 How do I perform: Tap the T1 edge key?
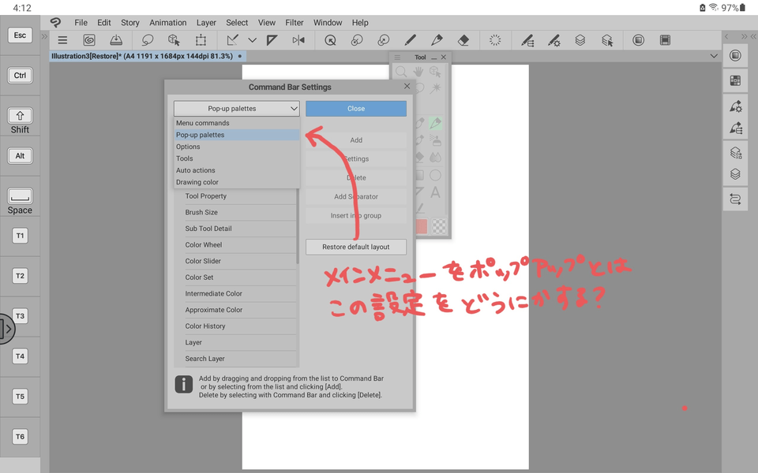pos(20,236)
